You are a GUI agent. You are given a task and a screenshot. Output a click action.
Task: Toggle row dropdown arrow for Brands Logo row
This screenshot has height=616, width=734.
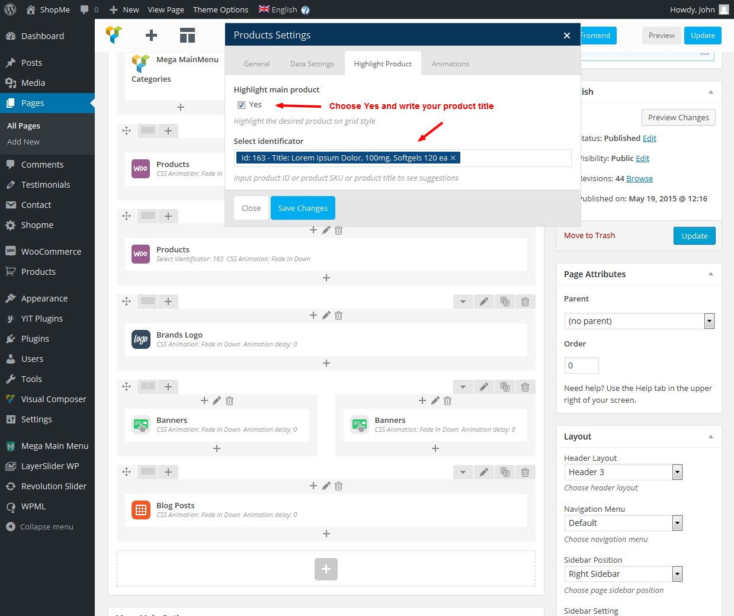click(463, 301)
